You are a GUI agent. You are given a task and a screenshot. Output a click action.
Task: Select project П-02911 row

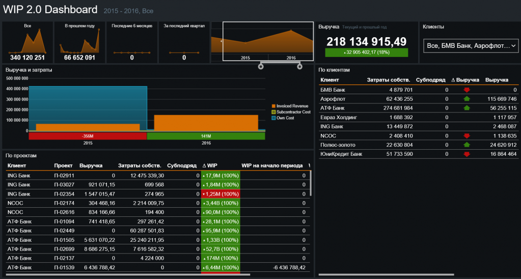pyautogui.click(x=158, y=175)
